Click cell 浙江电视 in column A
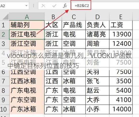 pos(27,34)
